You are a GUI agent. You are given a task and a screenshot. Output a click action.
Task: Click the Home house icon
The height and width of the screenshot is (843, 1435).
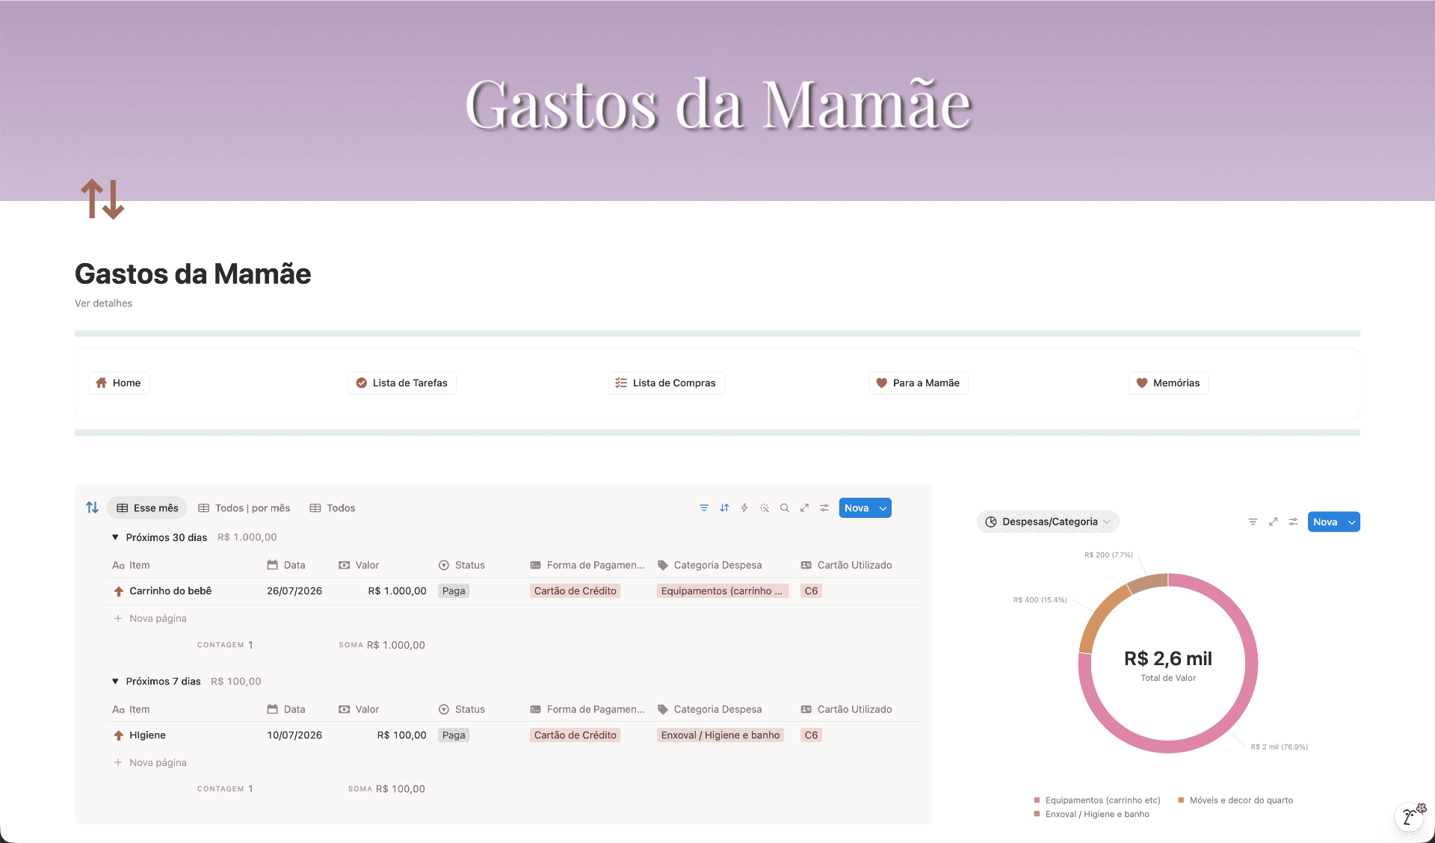pyautogui.click(x=102, y=383)
